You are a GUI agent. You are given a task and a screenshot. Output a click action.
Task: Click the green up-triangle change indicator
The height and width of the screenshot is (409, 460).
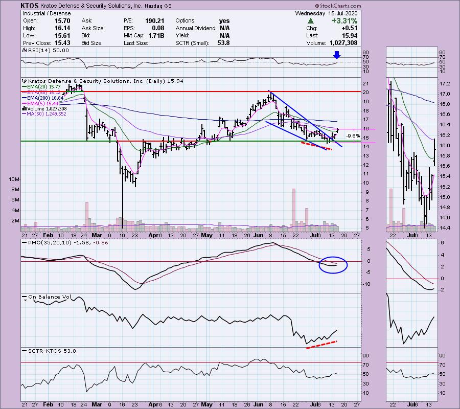pos(311,21)
